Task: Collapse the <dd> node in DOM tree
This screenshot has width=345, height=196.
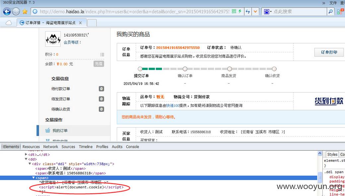Action: click(x=26, y=159)
